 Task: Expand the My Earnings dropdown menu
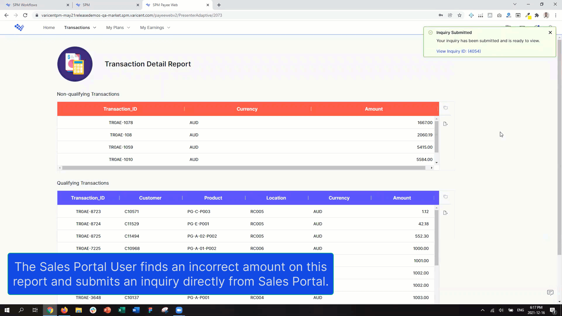click(155, 28)
